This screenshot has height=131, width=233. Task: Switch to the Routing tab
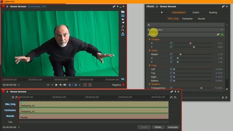[x=213, y=13]
